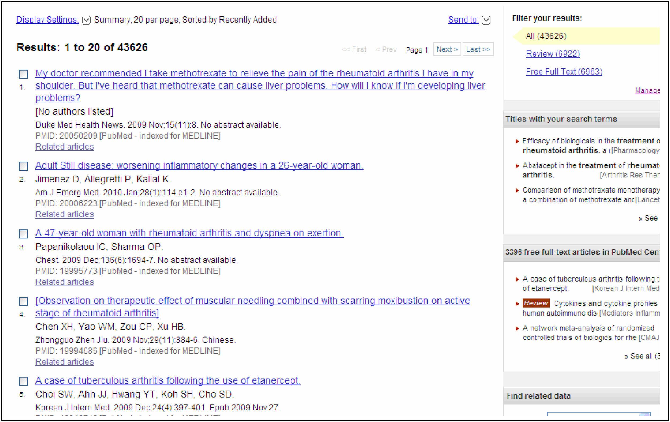Screen dimensions: 670x422
Task: Open Display Settings link
Action: tap(48, 20)
